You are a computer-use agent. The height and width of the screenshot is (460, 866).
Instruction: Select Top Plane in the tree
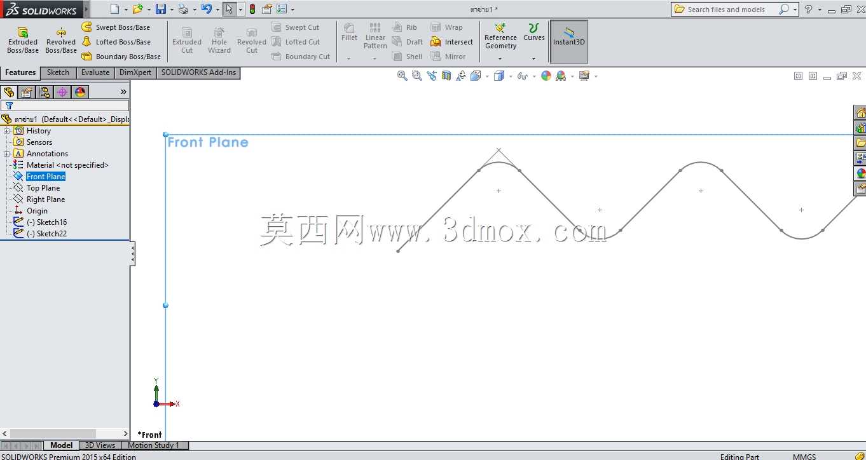click(x=43, y=188)
